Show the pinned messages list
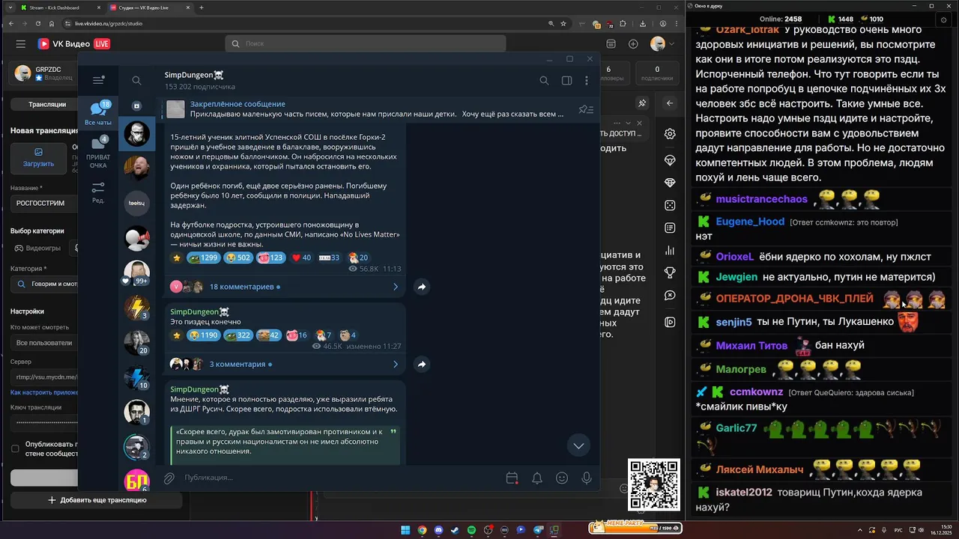Screen dimensions: 959x539 pyautogui.click(x=586, y=109)
